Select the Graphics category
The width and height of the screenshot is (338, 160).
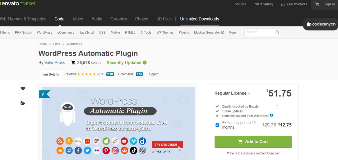point(118,19)
